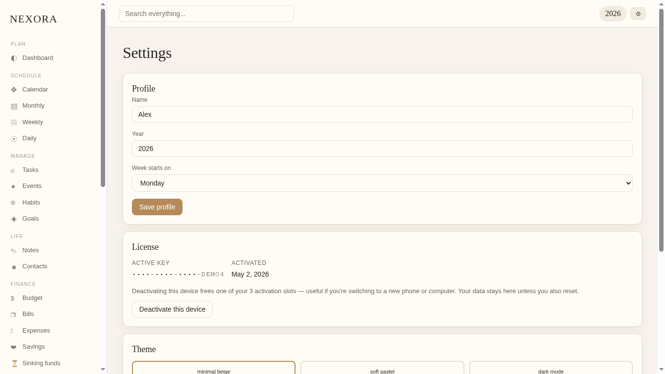Click the 2026 year badge in header
Screen dimensions: 665x374
613,14
